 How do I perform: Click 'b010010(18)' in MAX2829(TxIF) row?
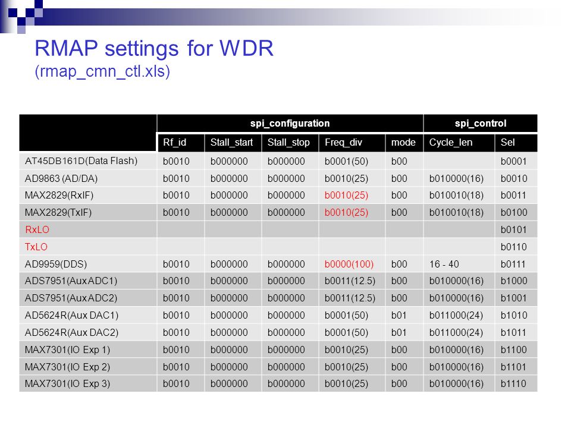456,213
